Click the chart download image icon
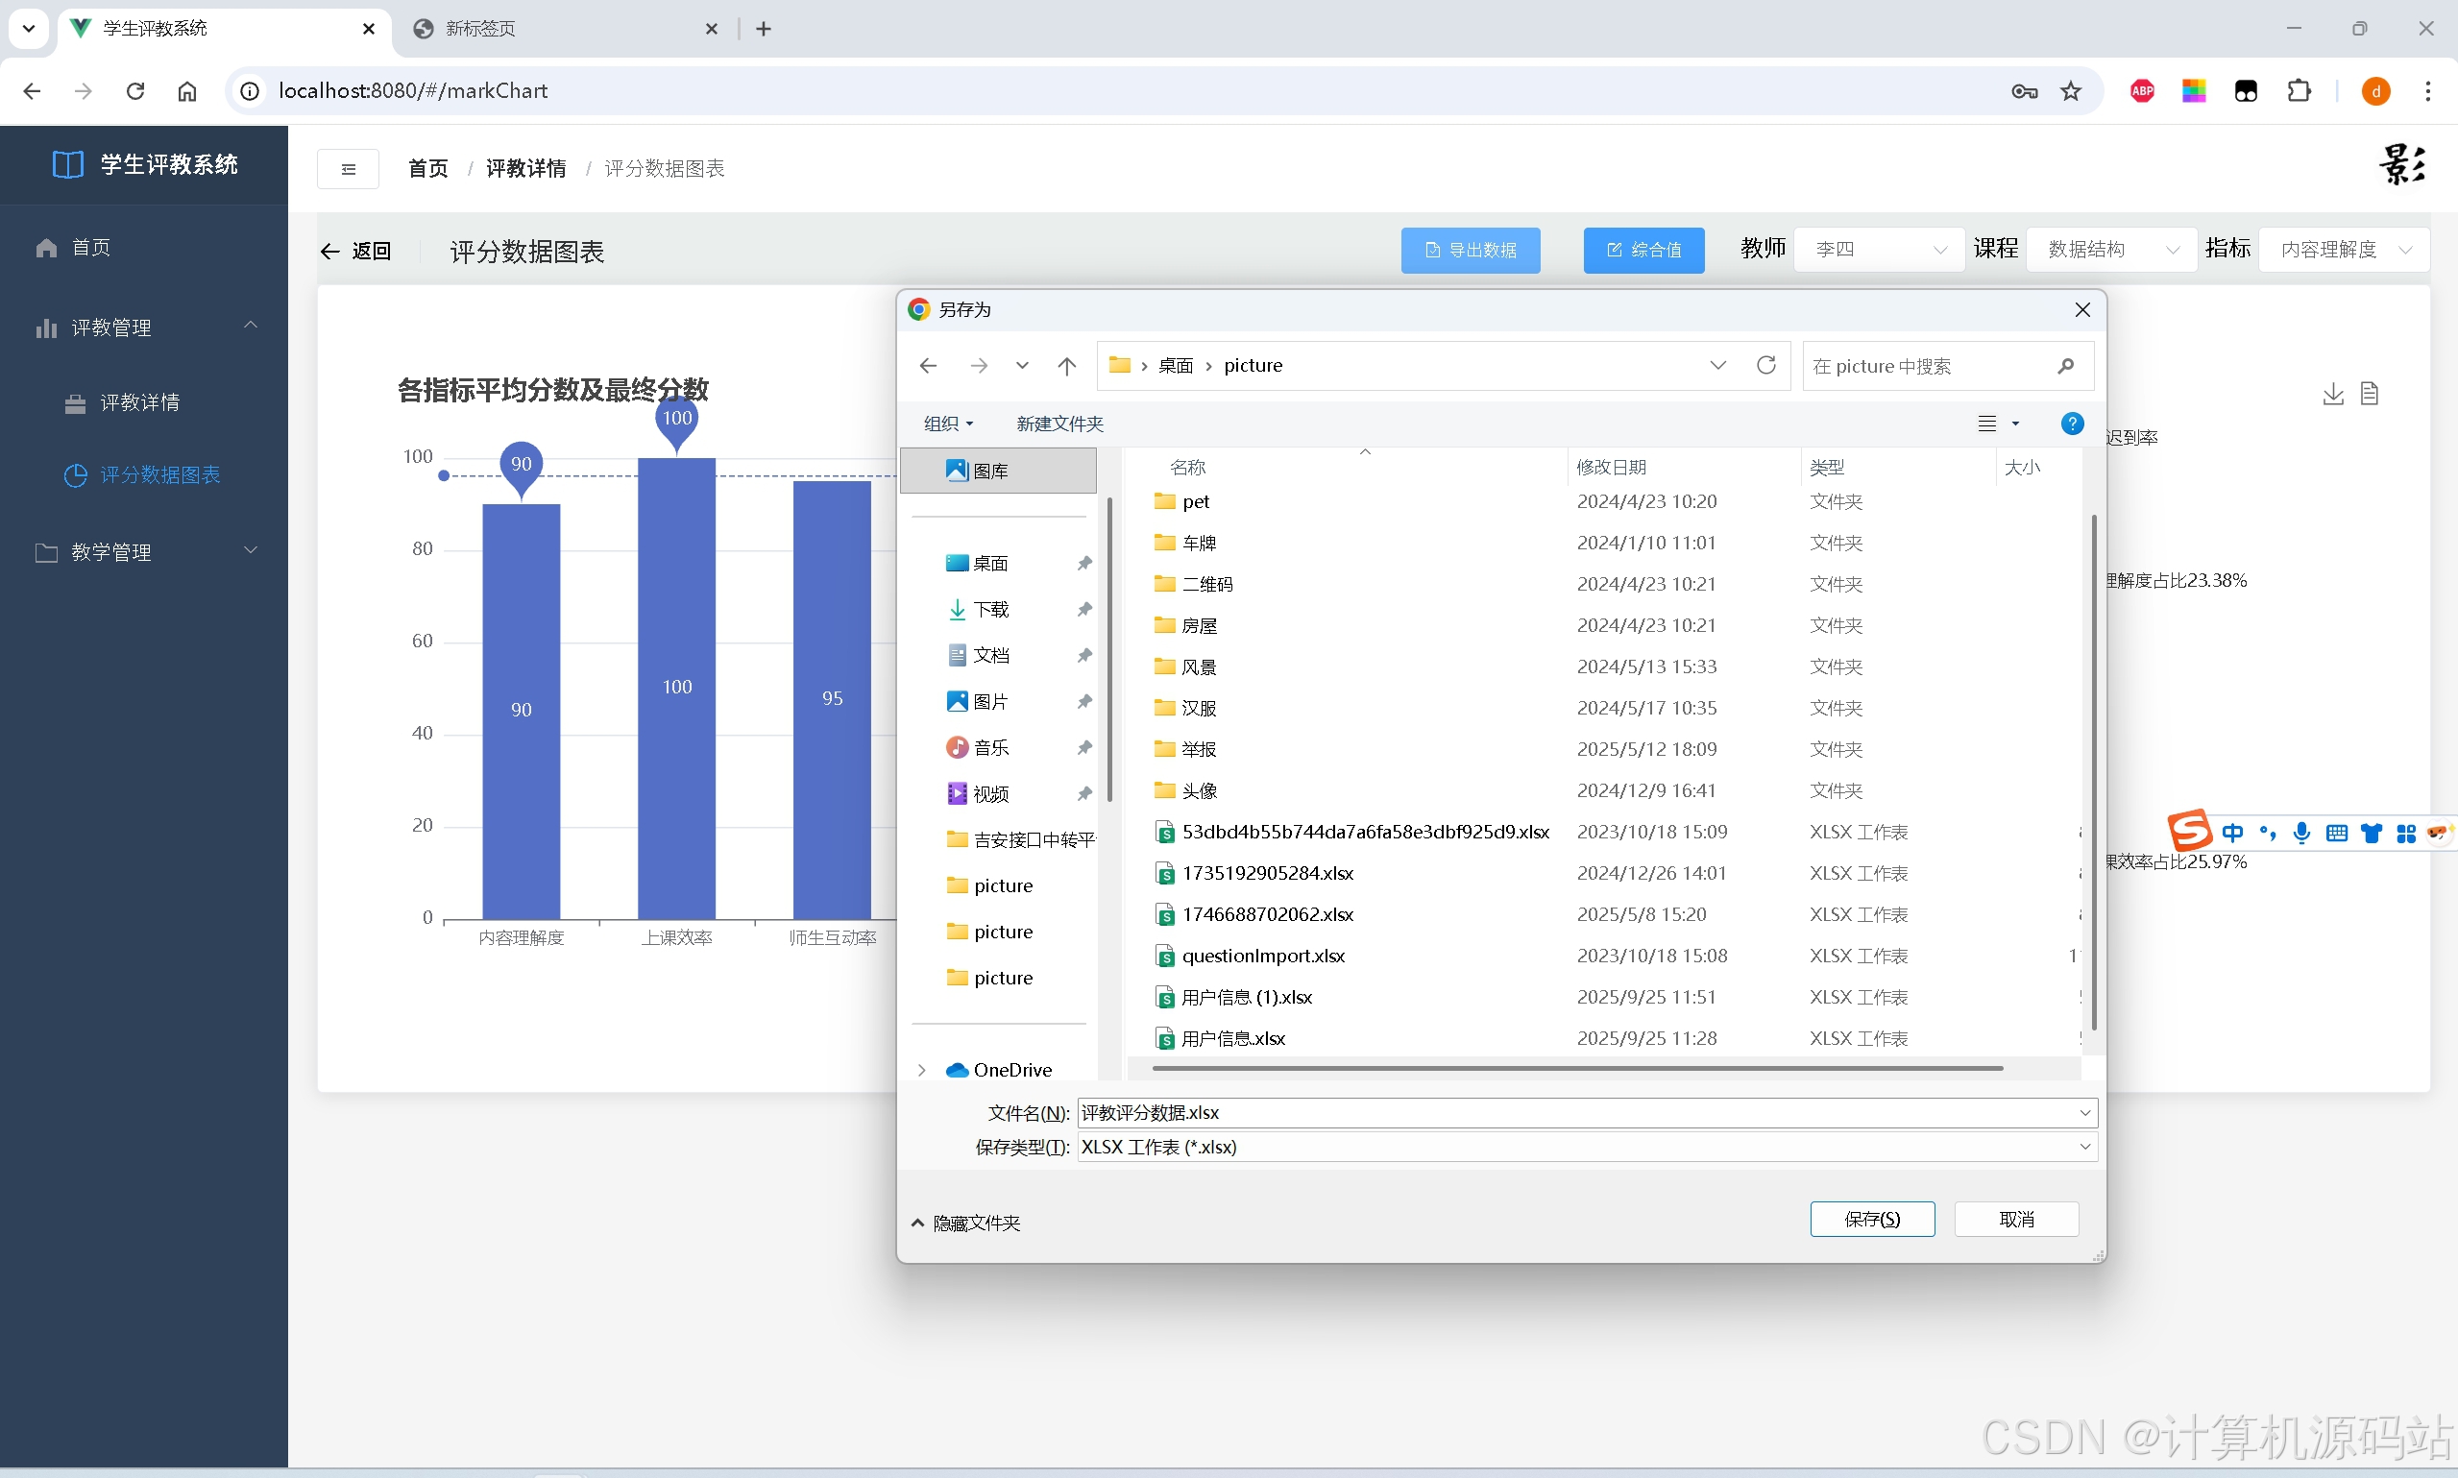 coord(2332,395)
